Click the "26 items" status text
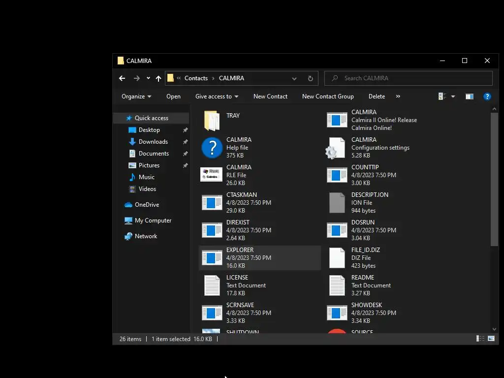Image resolution: width=504 pixels, height=378 pixels. click(130, 339)
